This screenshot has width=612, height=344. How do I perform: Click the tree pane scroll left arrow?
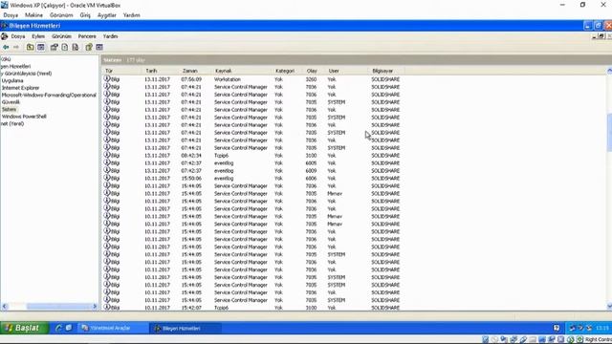coord(4,307)
